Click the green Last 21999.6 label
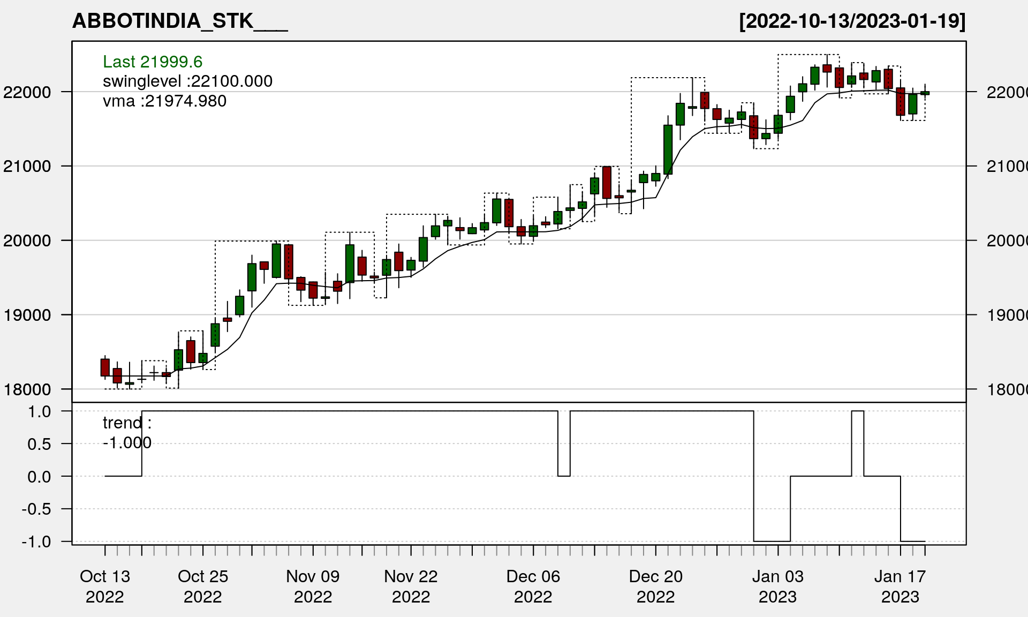 153,62
